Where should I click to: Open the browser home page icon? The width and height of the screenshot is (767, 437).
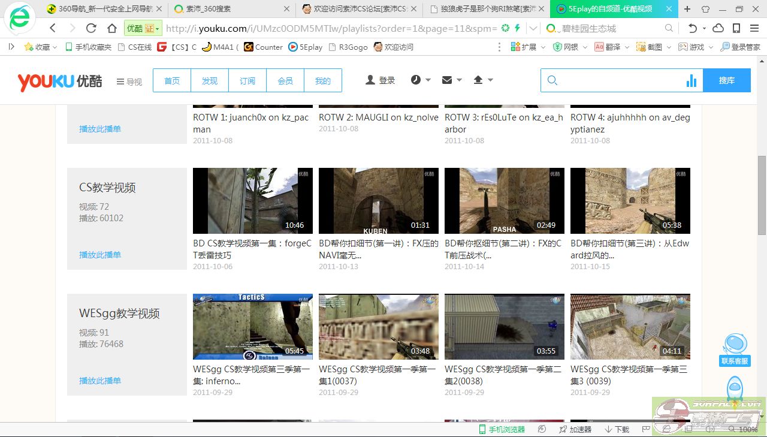pyautogui.click(x=111, y=28)
